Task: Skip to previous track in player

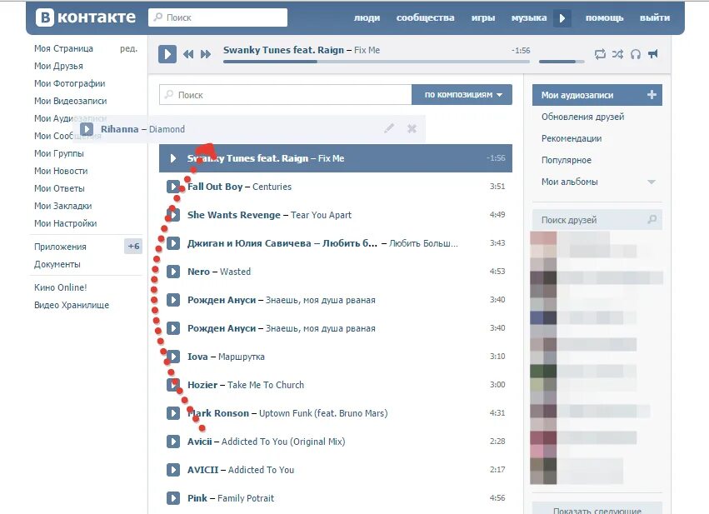Action: (188, 54)
